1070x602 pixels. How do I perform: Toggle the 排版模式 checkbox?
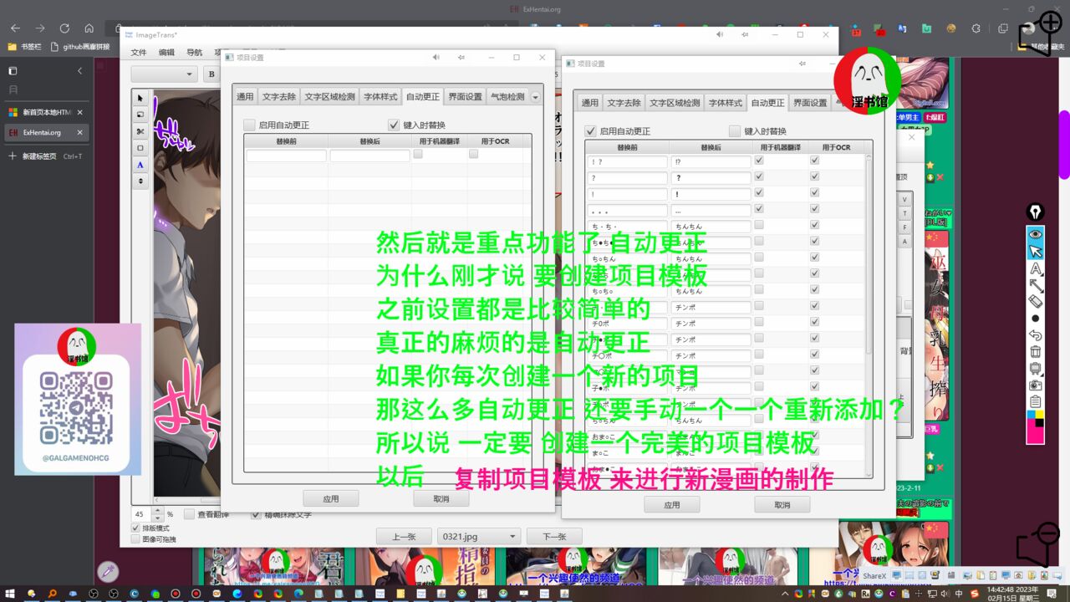click(137, 528)
